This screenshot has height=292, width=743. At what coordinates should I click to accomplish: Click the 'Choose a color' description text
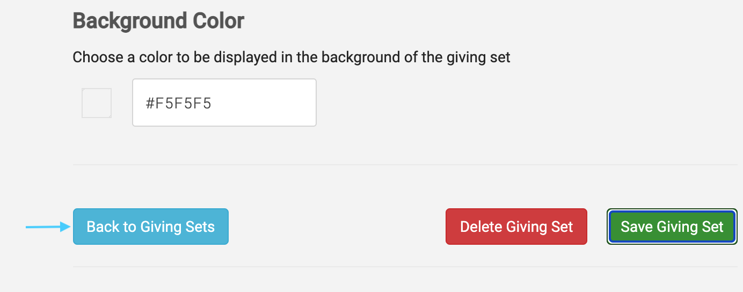[x=291, y=57]
